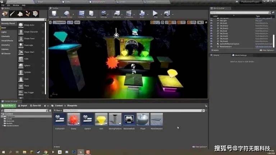Click the Source Control toolbar icon
This screenshot has height=155, width=276.
pyautogui.click(x=66, y=14)
